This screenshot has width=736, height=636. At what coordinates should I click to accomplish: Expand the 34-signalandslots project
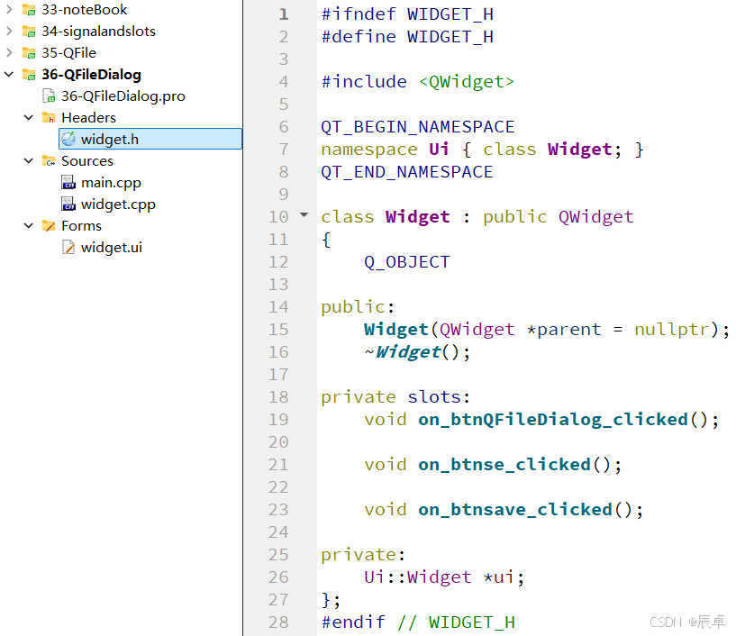[9, 31]
